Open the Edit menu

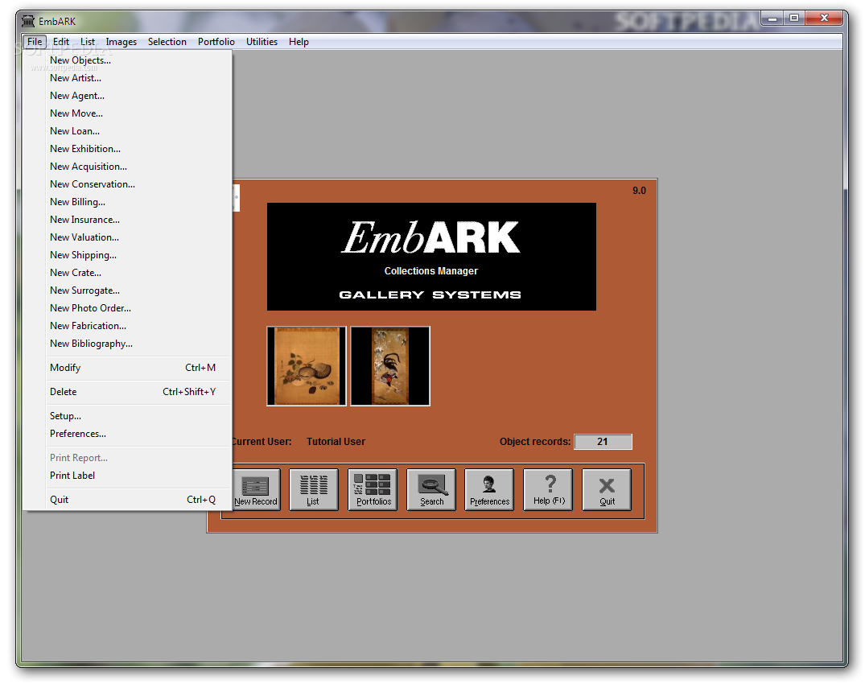click(60, 41)
